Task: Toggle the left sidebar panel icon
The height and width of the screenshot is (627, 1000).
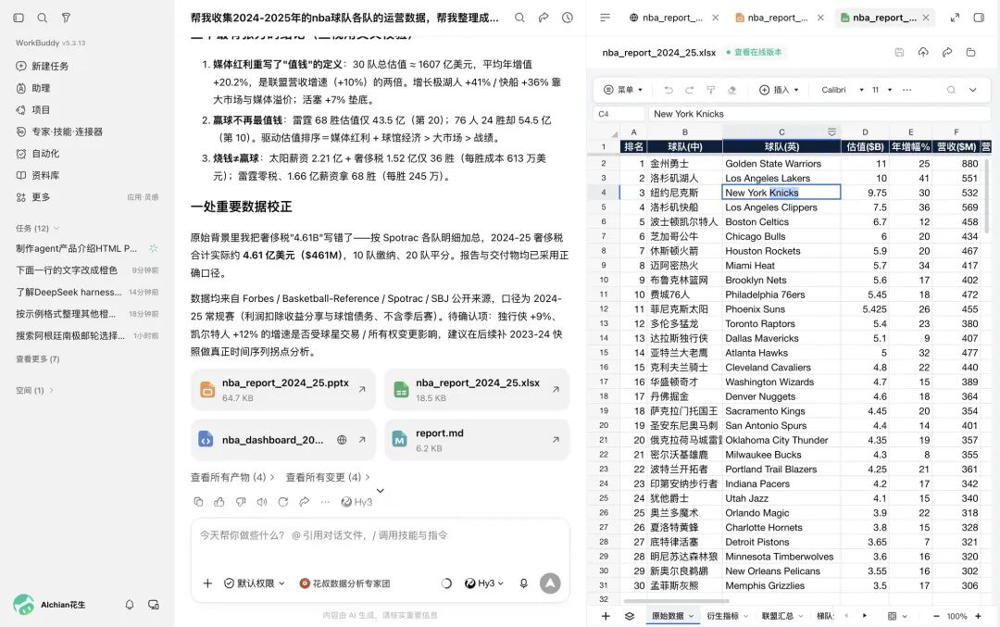Action: (19, 18)
